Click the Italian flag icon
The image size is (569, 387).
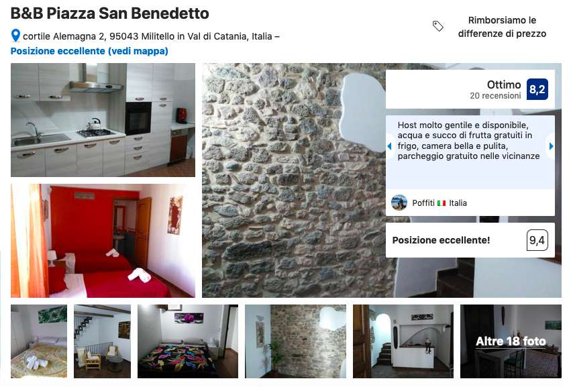(442, 203)
